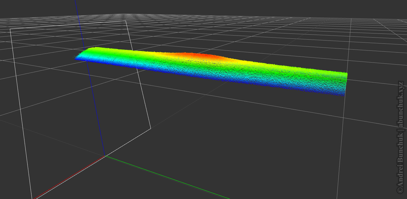Viewport: 407px width, 199px height.
Task: Click the ©Andrei Bunchuk watermark text
Action: (x=401, y=161)
